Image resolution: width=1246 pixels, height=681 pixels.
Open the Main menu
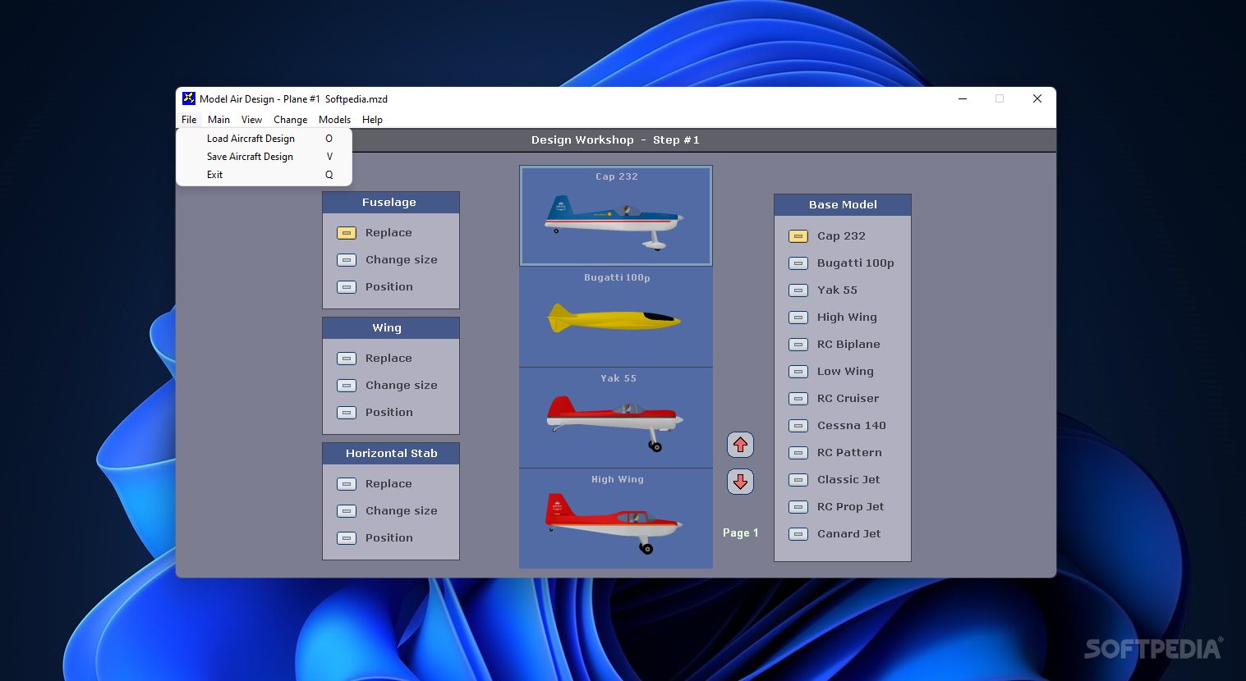pyautogui.click(x=218, y=120)
